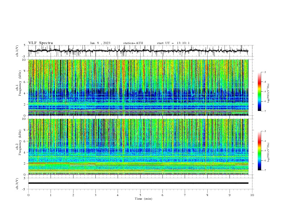The width and height of the screenshot is (284, 219).
Task: Click time axis tick label "5"
Action: [140, 195]
